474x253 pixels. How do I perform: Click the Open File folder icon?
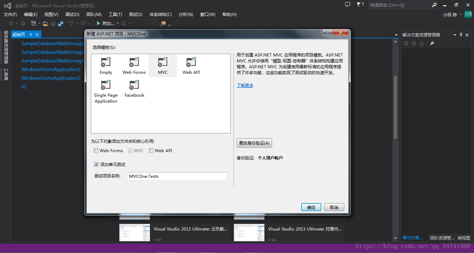(45, 24)
